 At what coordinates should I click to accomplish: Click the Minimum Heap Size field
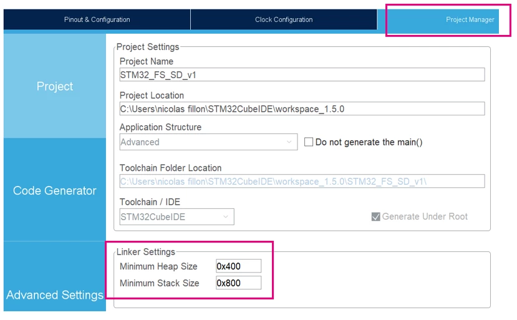(238, 266)
